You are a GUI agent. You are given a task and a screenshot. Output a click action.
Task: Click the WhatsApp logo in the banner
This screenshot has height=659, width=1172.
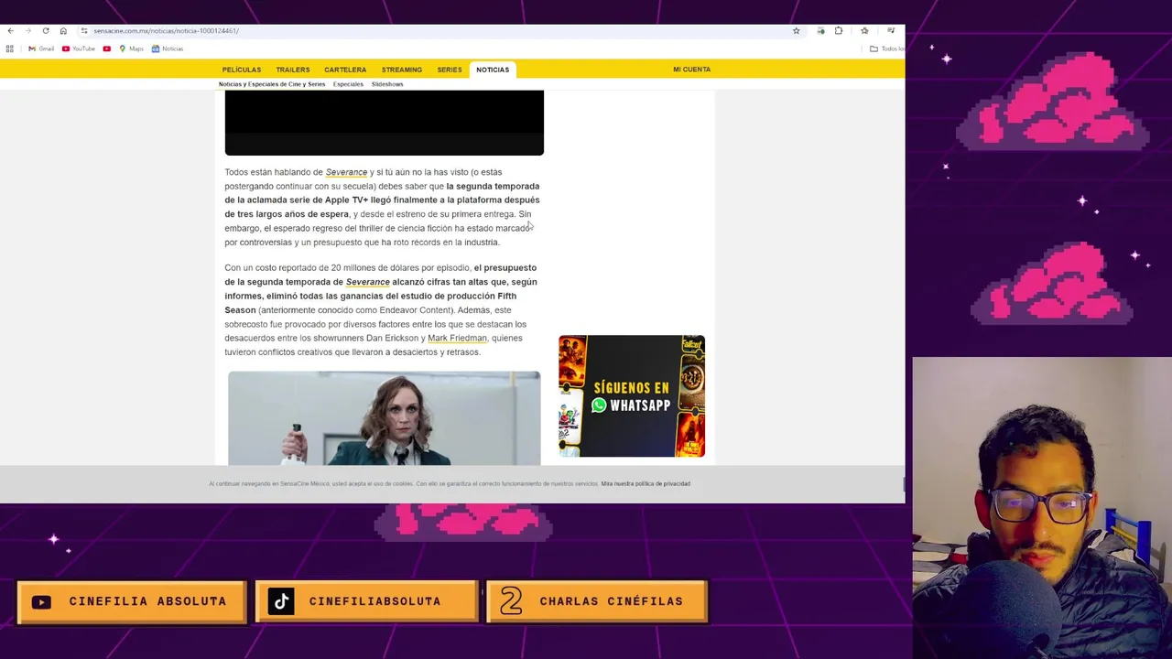(x=599, y=405)
